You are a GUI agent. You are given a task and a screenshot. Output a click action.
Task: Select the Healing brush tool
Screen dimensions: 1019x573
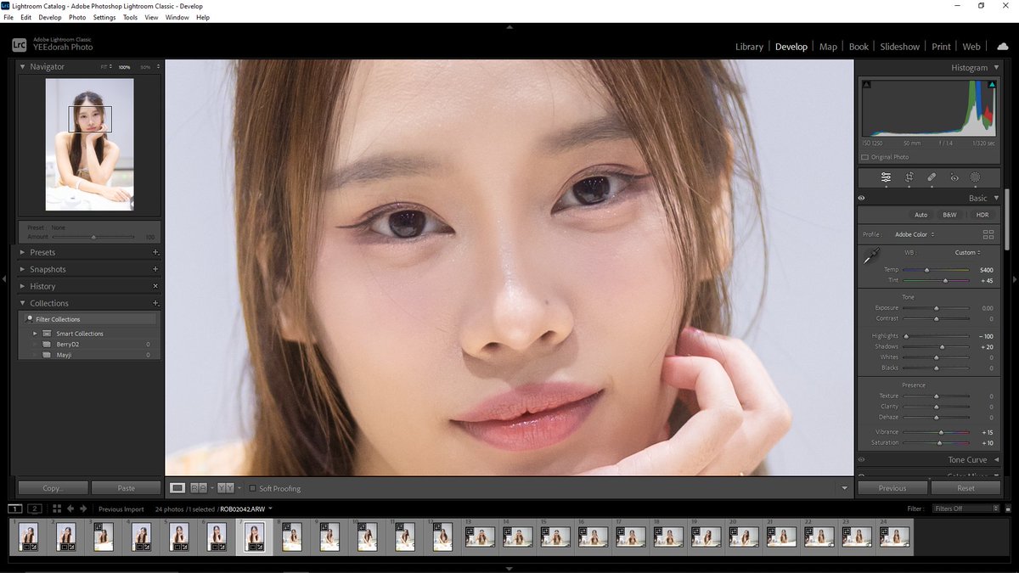932,177
